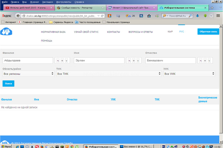The image size is (223, 148).
Task: Switch site language to КЫР
Action: (x=170, y=32)
